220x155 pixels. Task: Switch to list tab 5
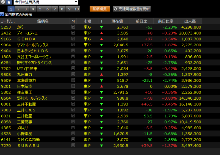click(40, 9)
